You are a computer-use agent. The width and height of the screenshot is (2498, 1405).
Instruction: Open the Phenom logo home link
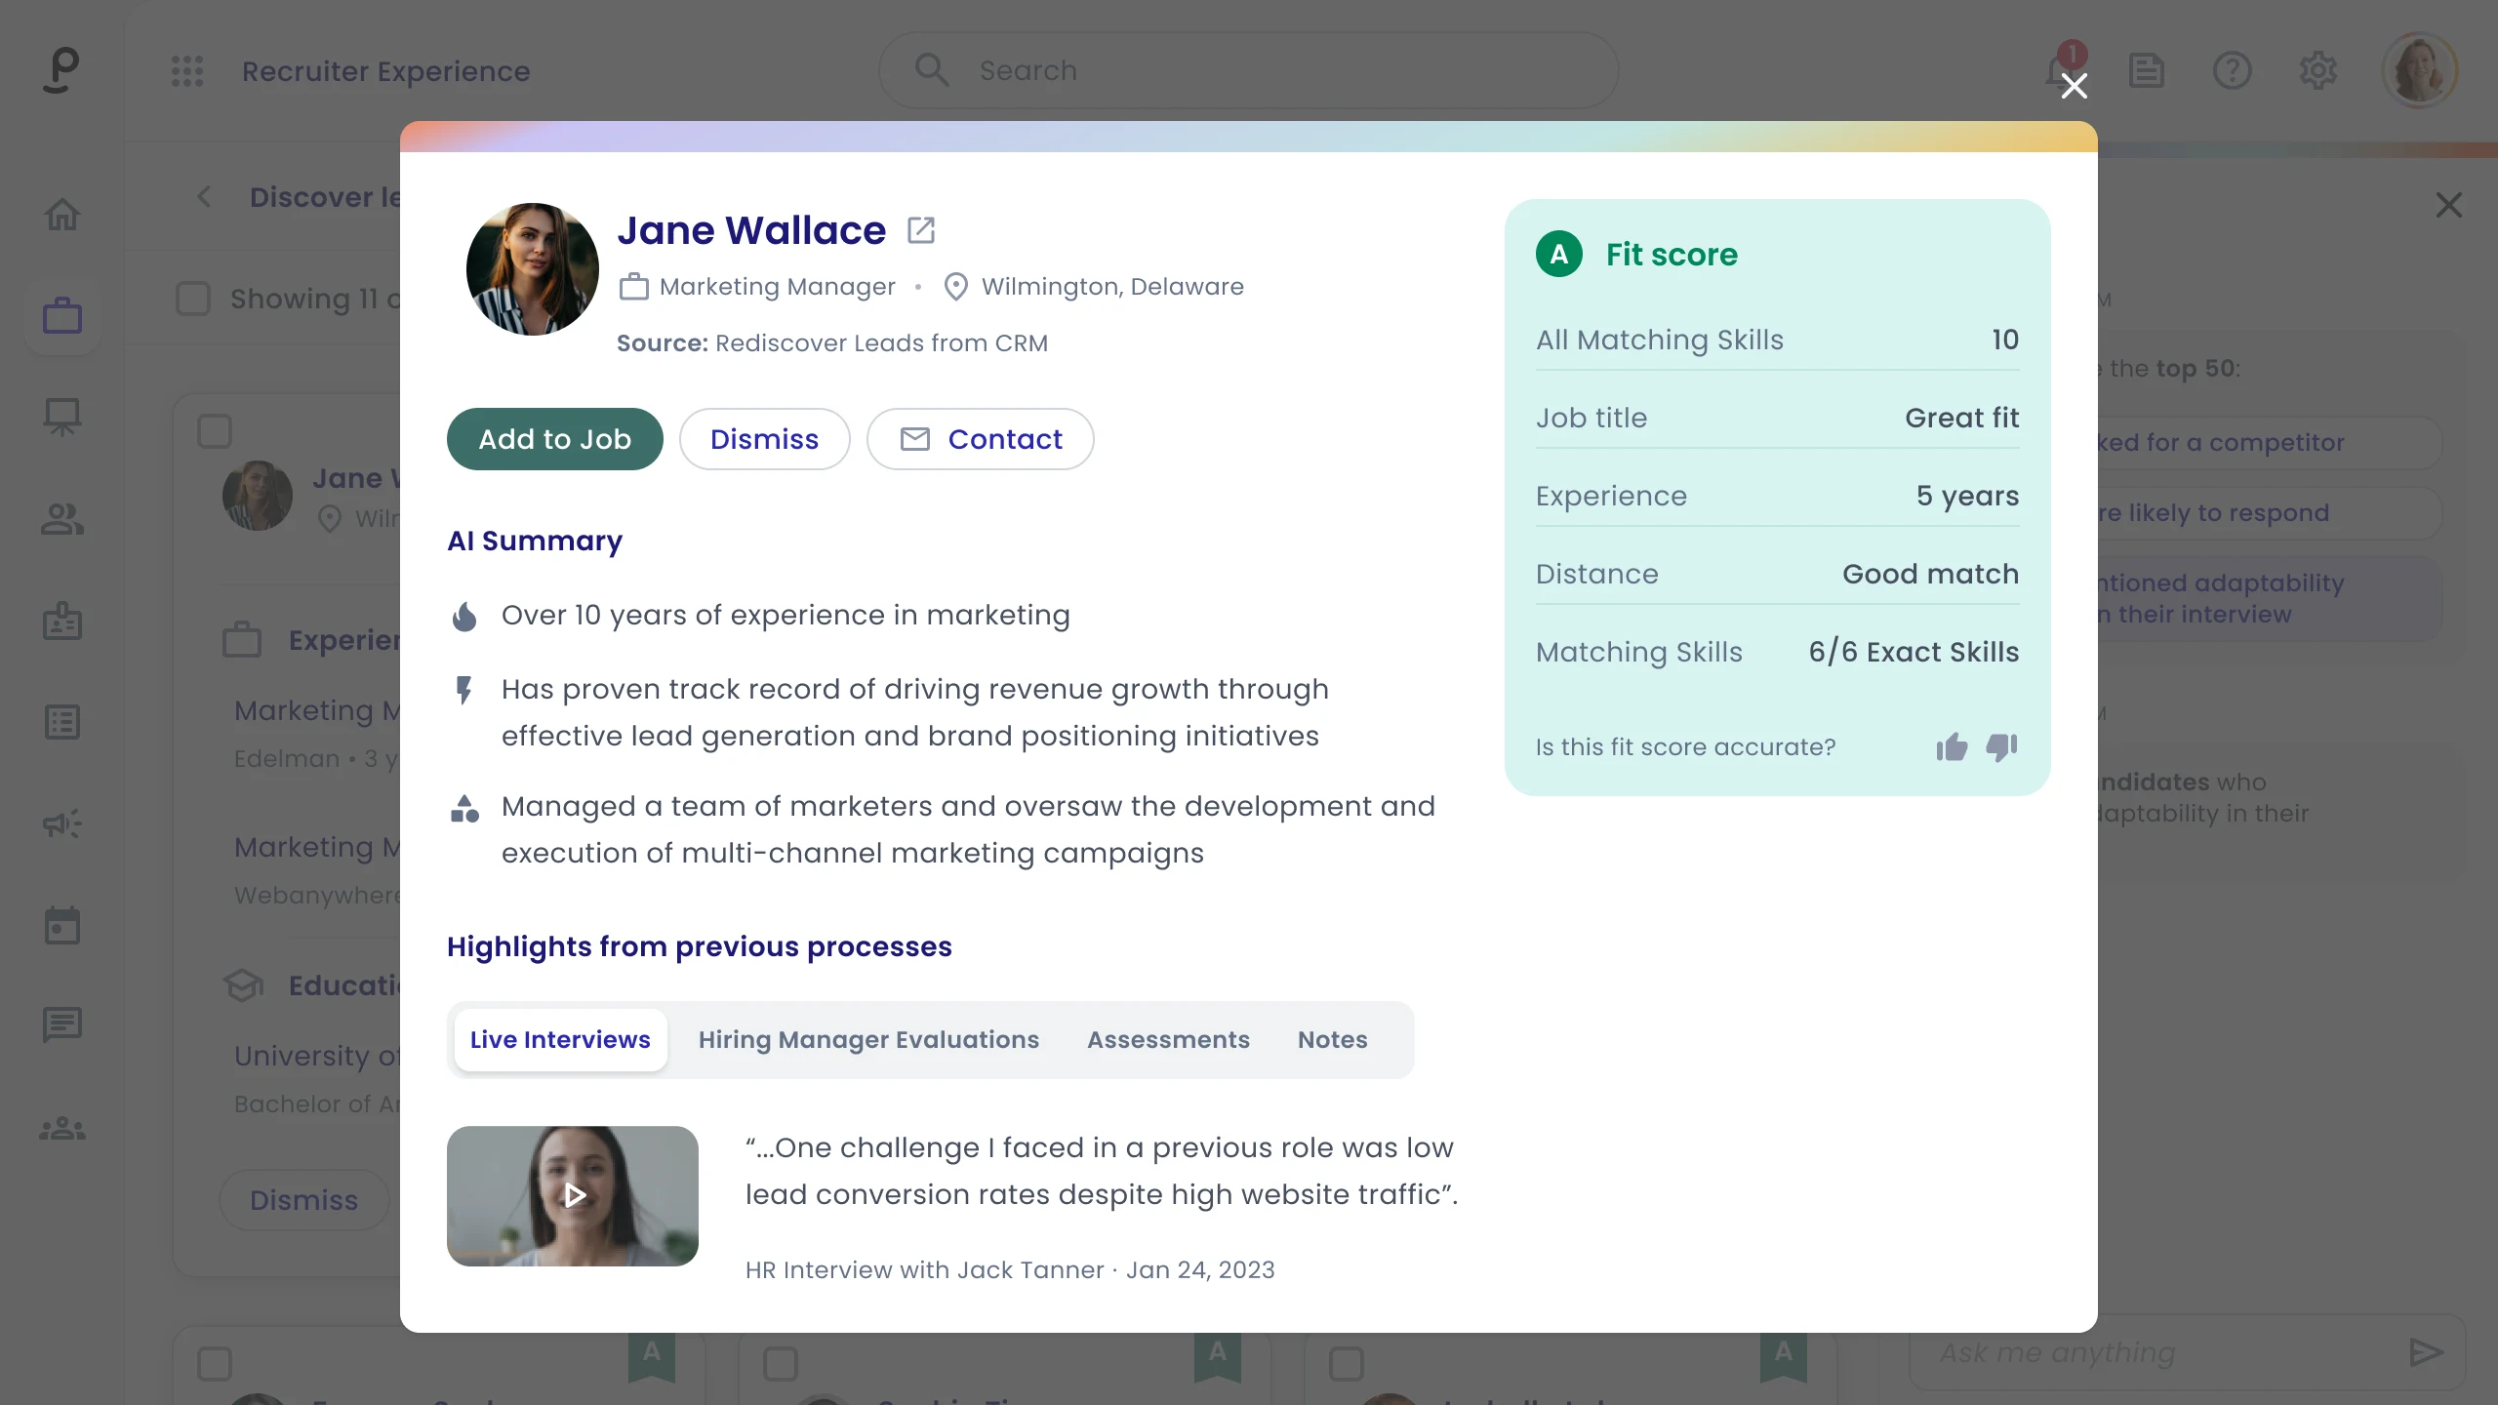tap(61, 70)
